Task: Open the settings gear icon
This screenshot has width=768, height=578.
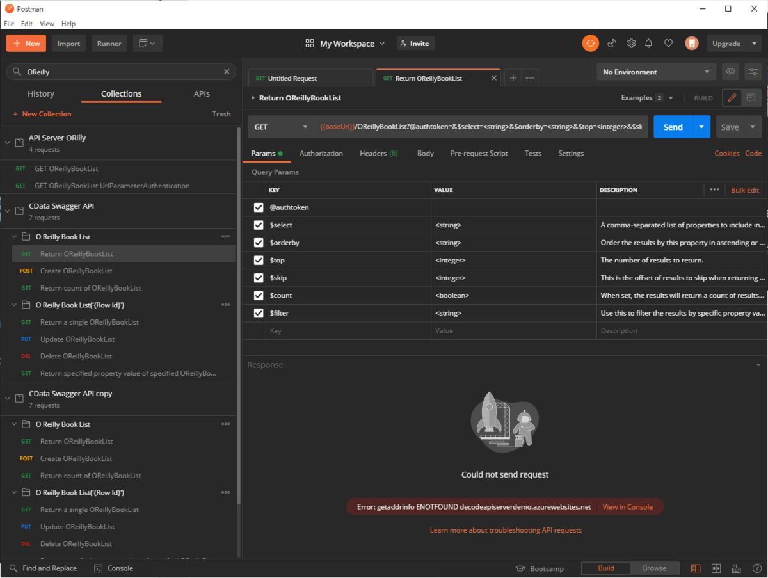Action: 631,44
